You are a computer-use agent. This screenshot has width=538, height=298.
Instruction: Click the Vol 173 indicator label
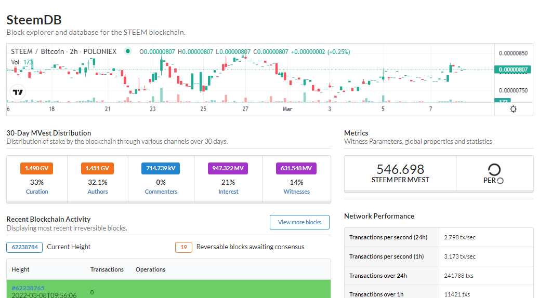tap(22, 62)
